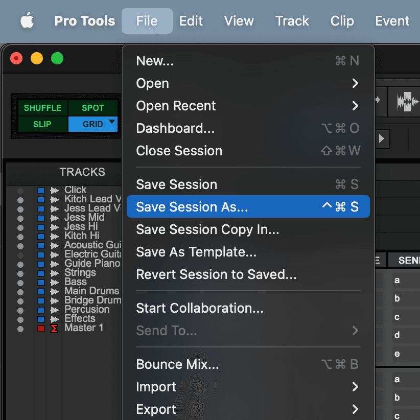Select the Acoustic Guitar track name
This screenshot has width=420, height=420.
click(x=92, y=245)
